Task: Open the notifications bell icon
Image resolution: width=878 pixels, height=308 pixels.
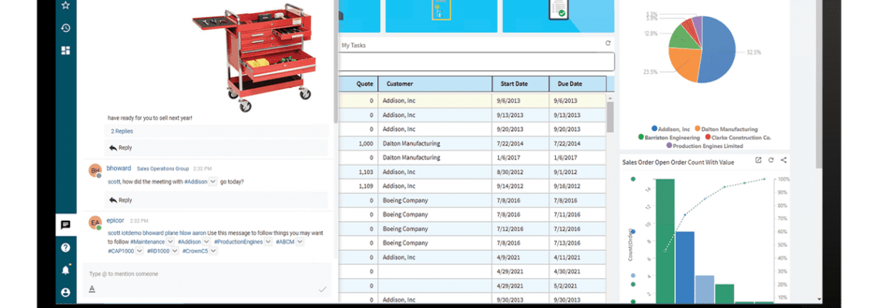Action: pos(65,270)
